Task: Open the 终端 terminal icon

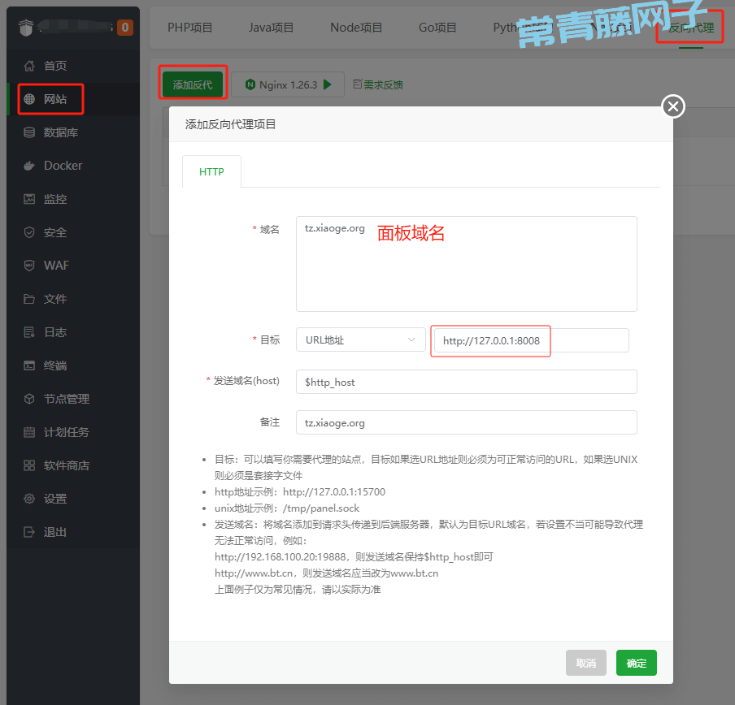Action: 29,365
